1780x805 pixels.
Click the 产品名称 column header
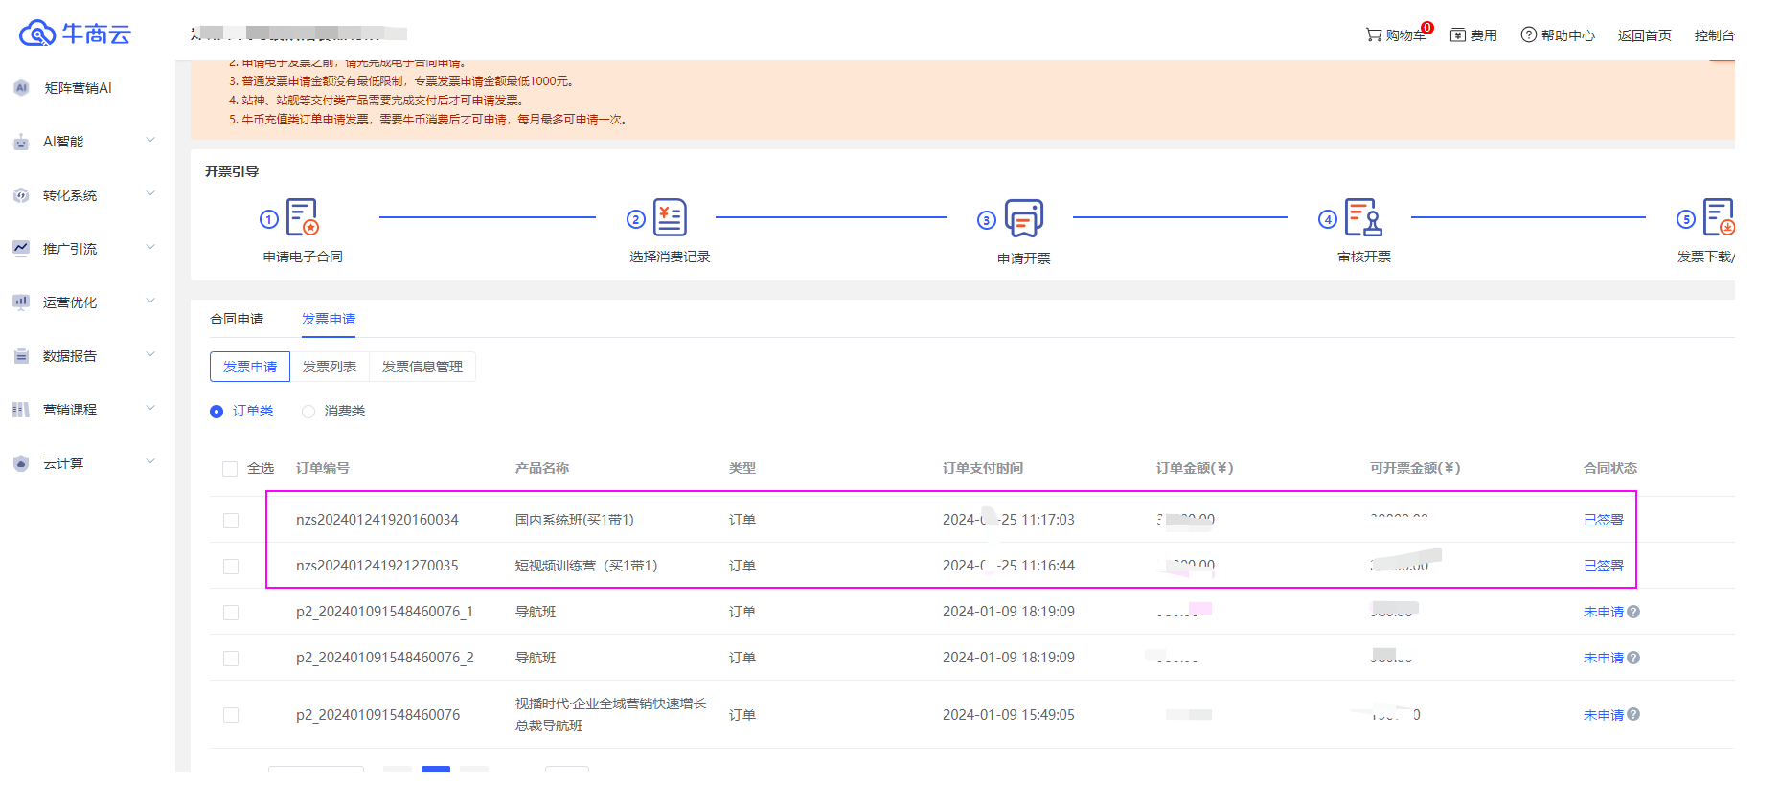(542, 468)
